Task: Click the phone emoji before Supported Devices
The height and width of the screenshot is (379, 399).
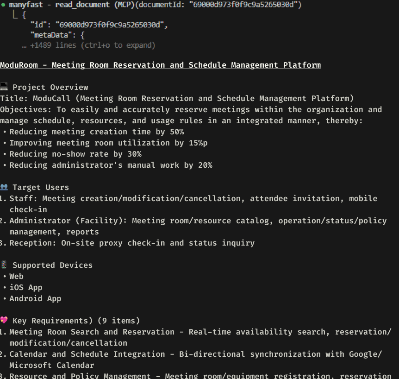Action: [x=4, y=265]
